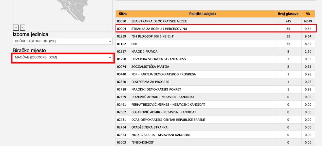
Task: Click code 02662 in Šifra column
Action: tap(121, 112)
